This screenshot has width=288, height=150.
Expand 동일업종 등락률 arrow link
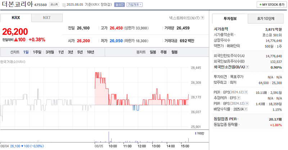[239, 125]
